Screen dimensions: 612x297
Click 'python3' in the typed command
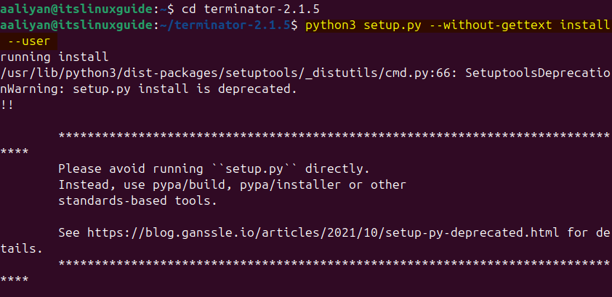click(x=331, y=25)
